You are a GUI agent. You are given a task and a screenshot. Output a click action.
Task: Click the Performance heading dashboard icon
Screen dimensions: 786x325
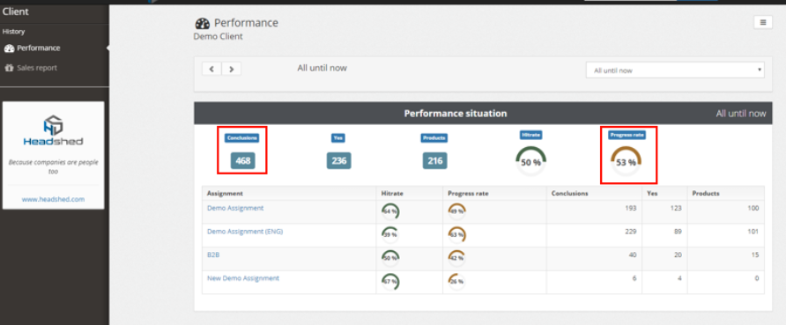click(x=203, y=24)
